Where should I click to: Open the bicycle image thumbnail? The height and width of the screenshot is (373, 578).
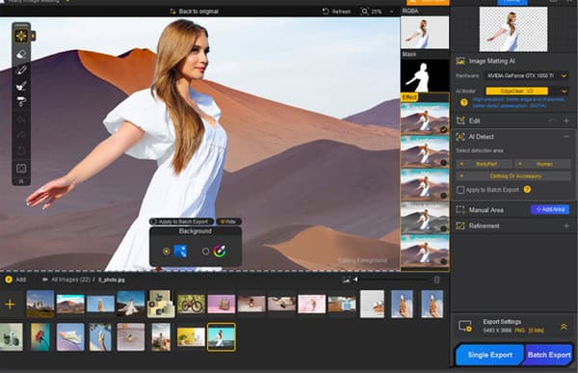pyautogui.click(x=191, y=304)
